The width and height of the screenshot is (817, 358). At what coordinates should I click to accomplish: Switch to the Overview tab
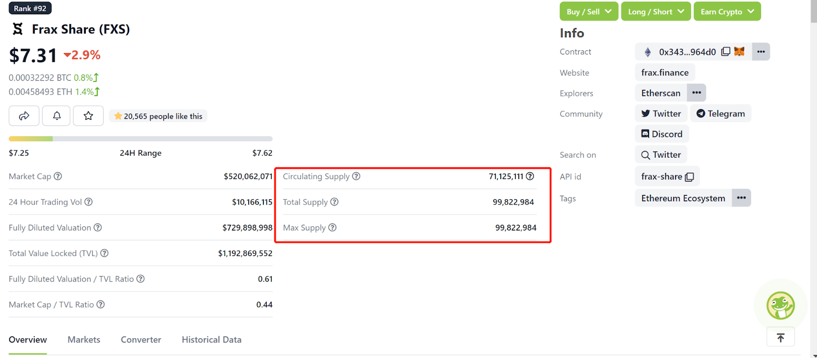click(28, 340)
